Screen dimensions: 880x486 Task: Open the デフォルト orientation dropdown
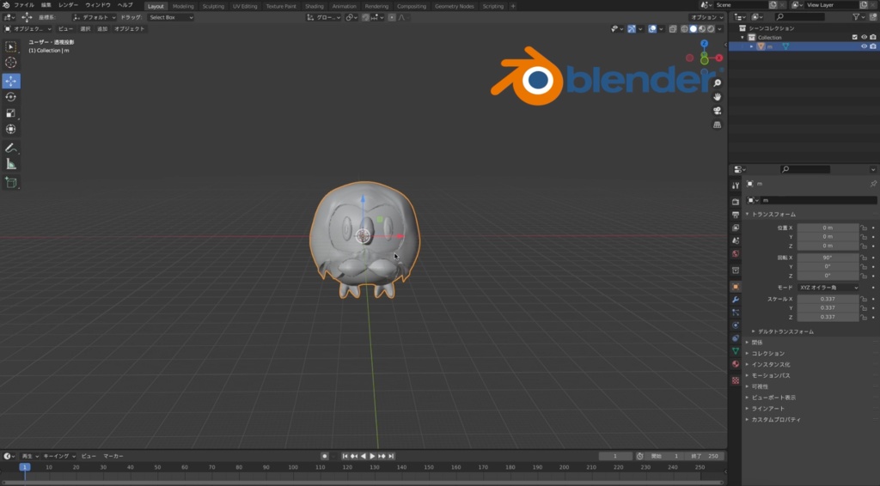tap(95, 17)
